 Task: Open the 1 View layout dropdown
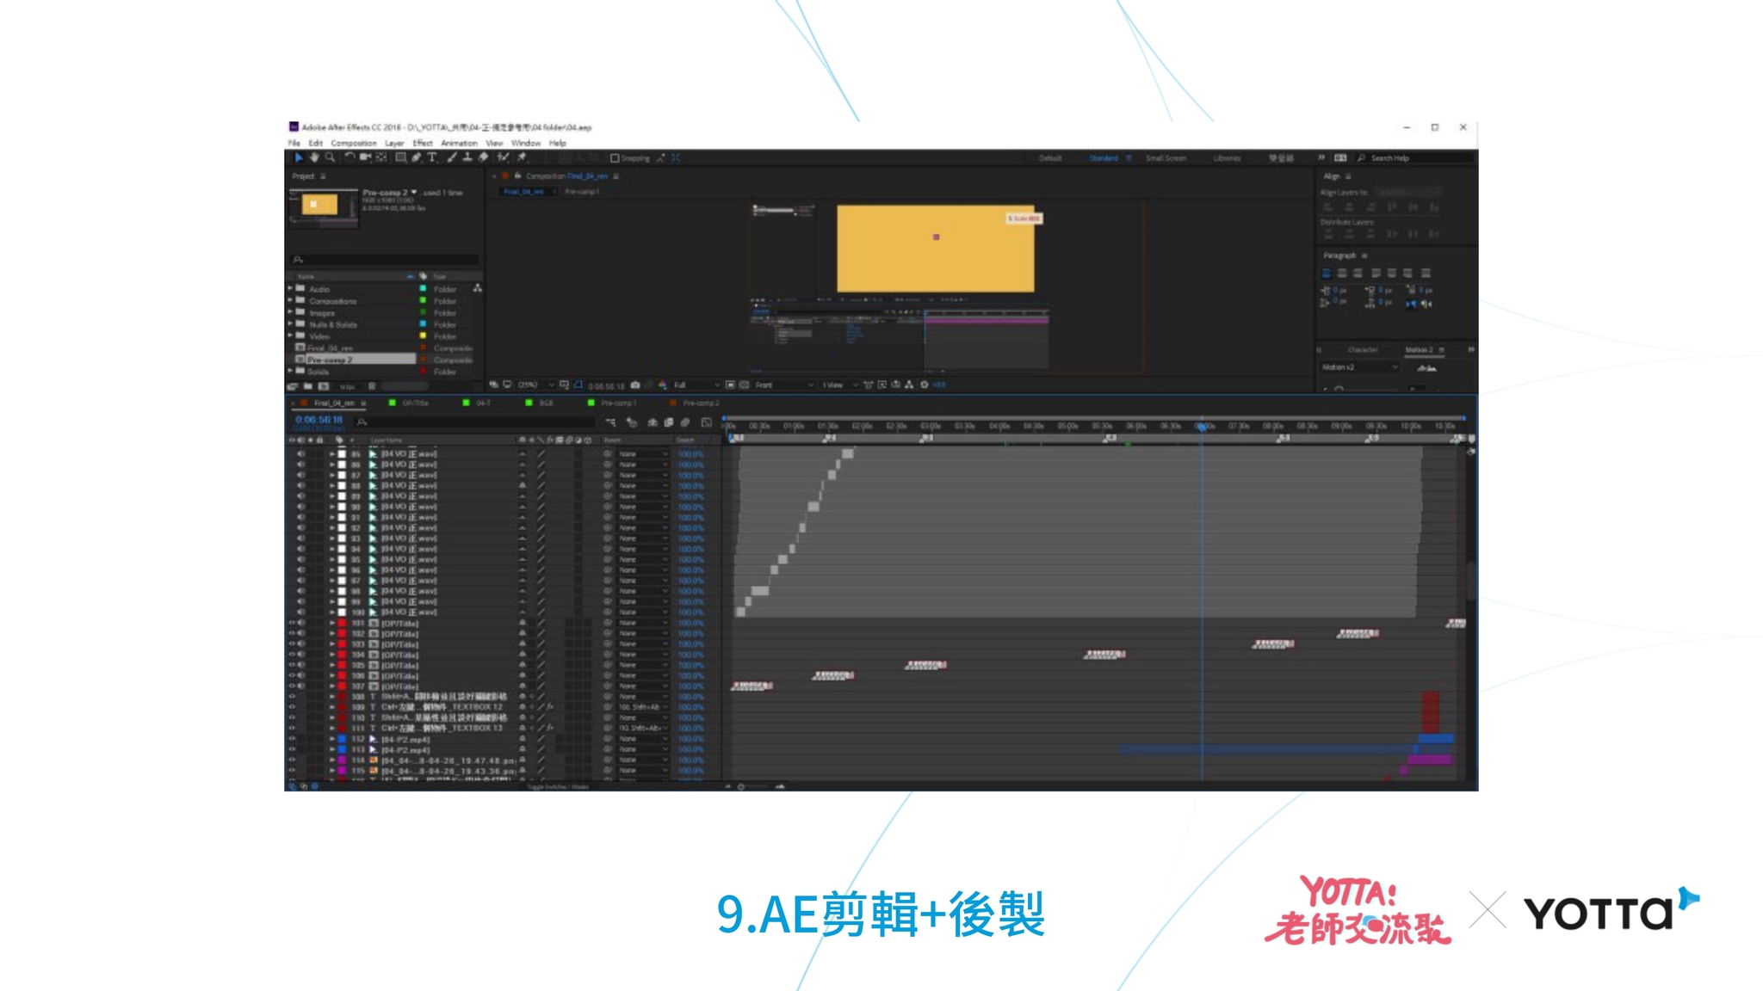[839, 385]
